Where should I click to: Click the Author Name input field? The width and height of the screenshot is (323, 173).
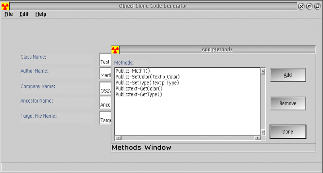(x=105, y=73)
